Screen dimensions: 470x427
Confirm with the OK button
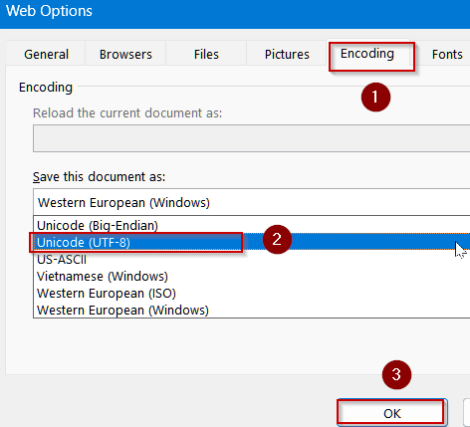pos(392,413)
